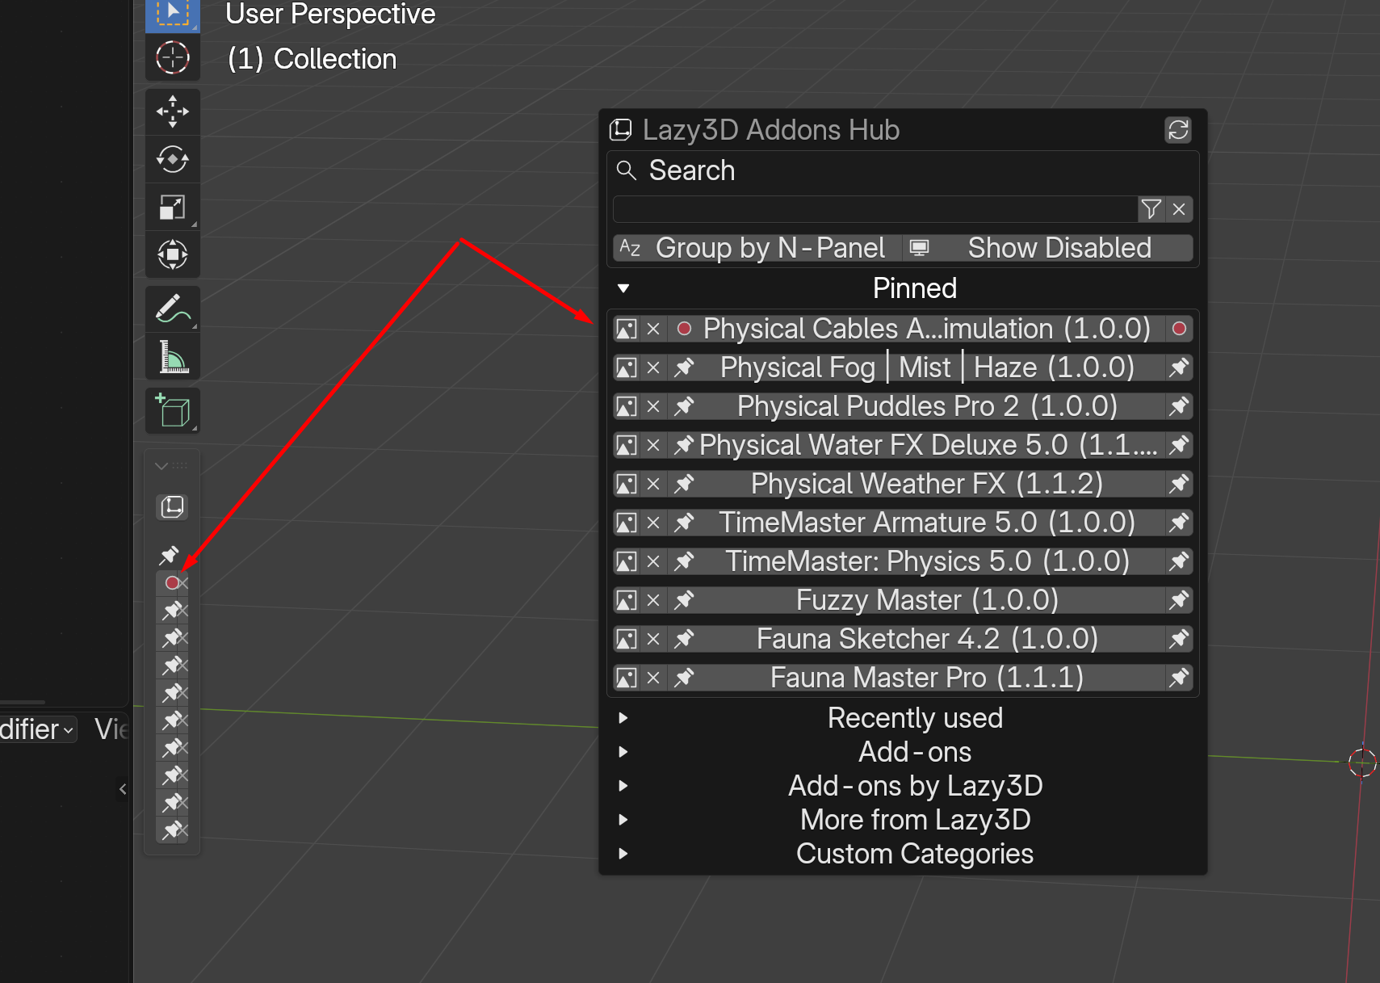This screenshot has height=983, width=1380.
Task: Toggle Show Disabled
Action: pyautogui.click(x=1048, y=248)
